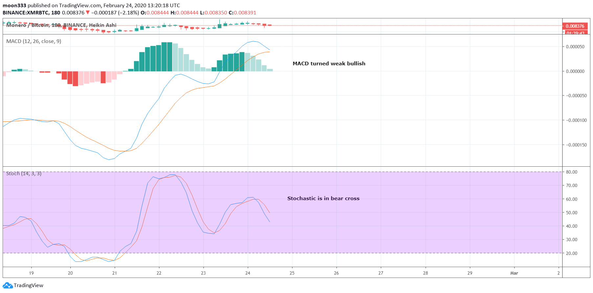
Task: Click the 0.000000 MACD axis label
Action: point(575,72)
